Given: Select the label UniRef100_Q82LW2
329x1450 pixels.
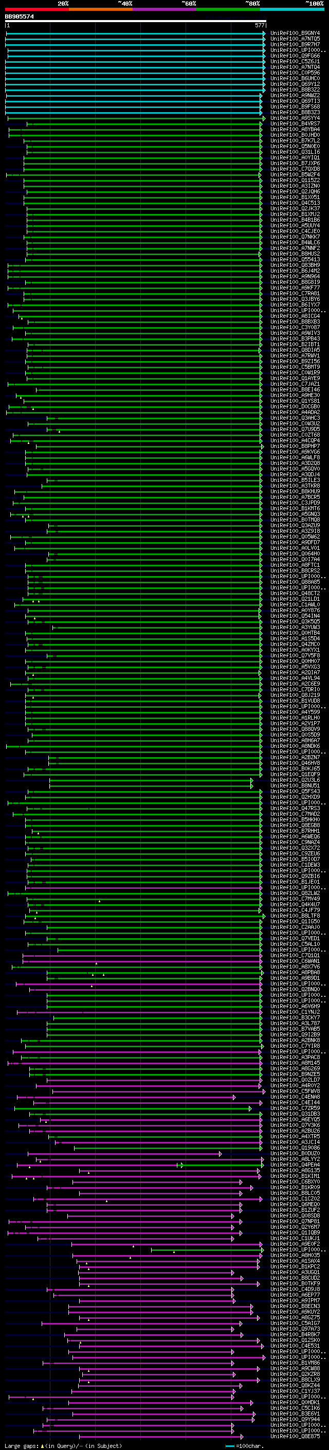Looking at the screenshot, I should (295, 893).
